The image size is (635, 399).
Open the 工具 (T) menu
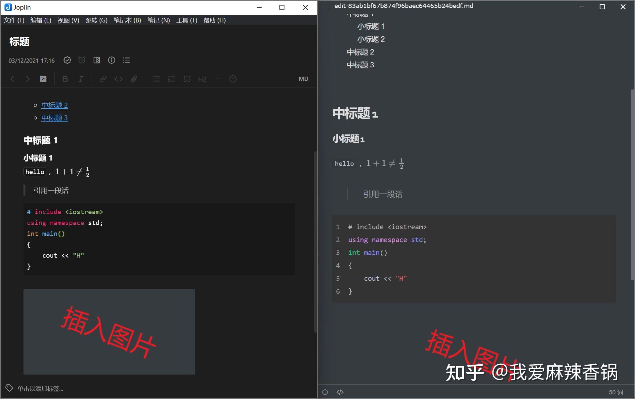click(x=187, y=20)
